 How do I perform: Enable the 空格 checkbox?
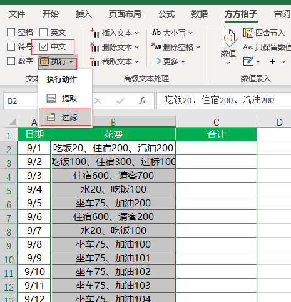coord(11,33)
